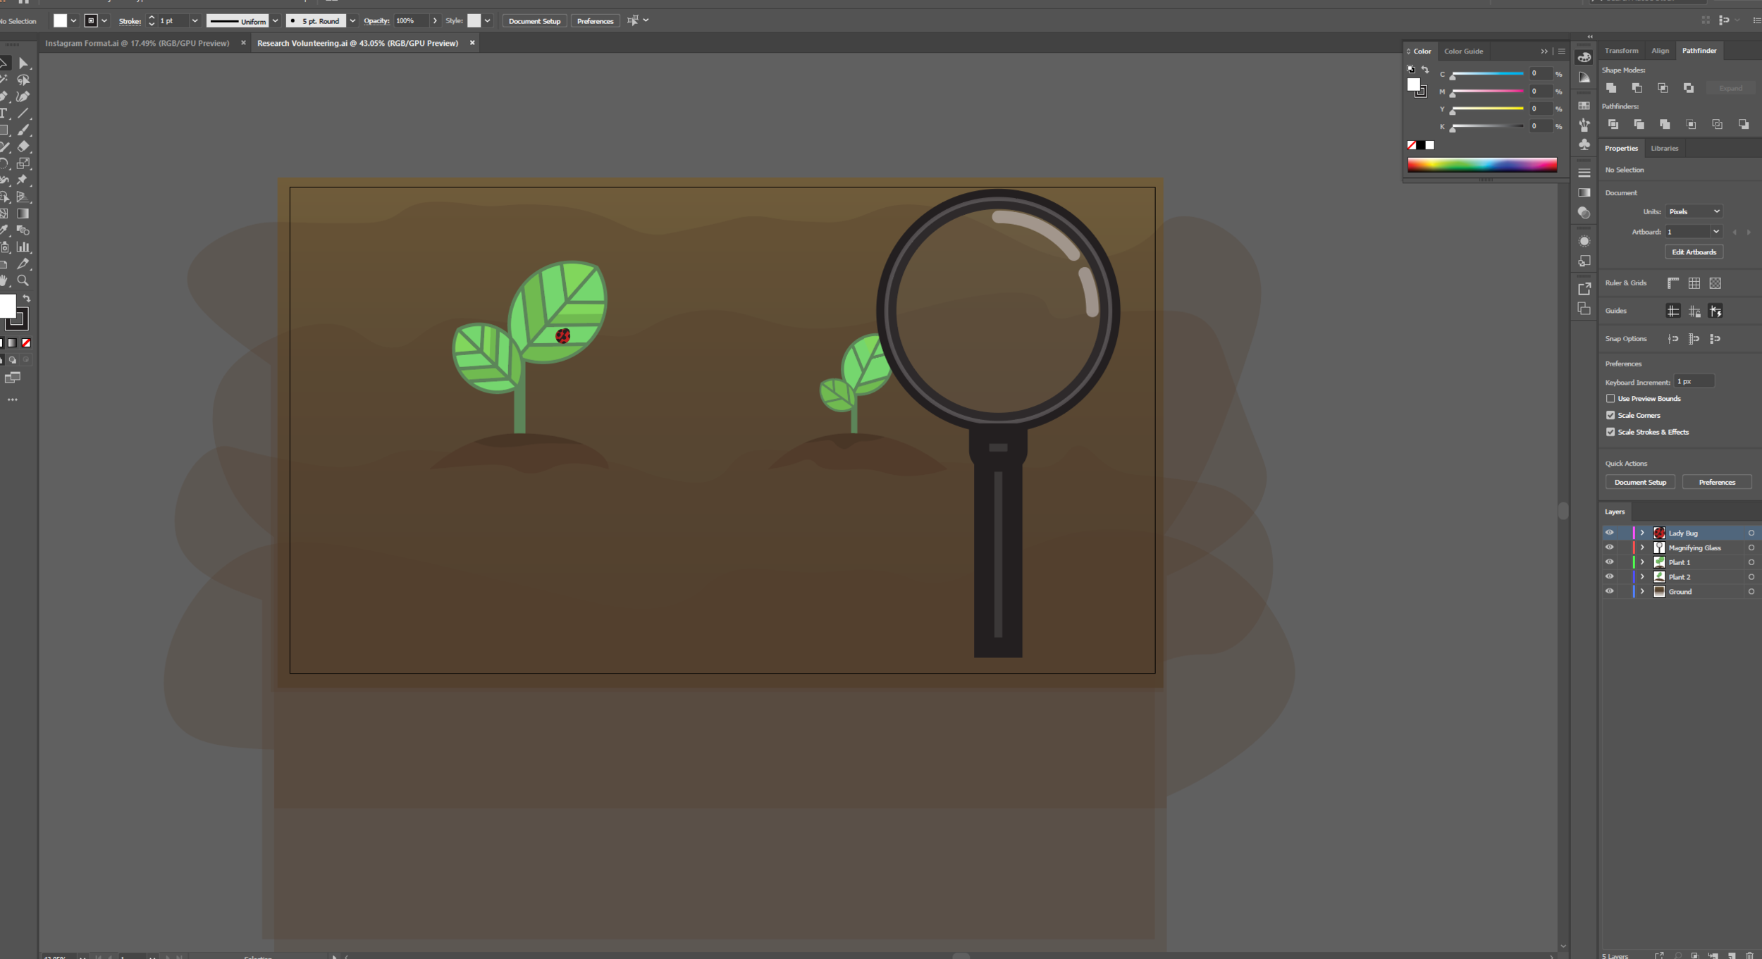Open the Libraries panel tab

(x=1664, y=148)
